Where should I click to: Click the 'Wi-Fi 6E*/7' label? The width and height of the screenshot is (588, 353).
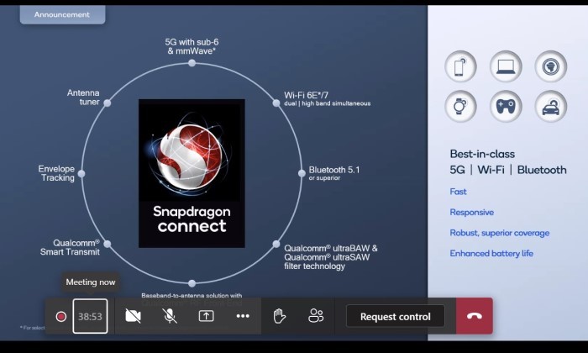[x=306, y=95]
